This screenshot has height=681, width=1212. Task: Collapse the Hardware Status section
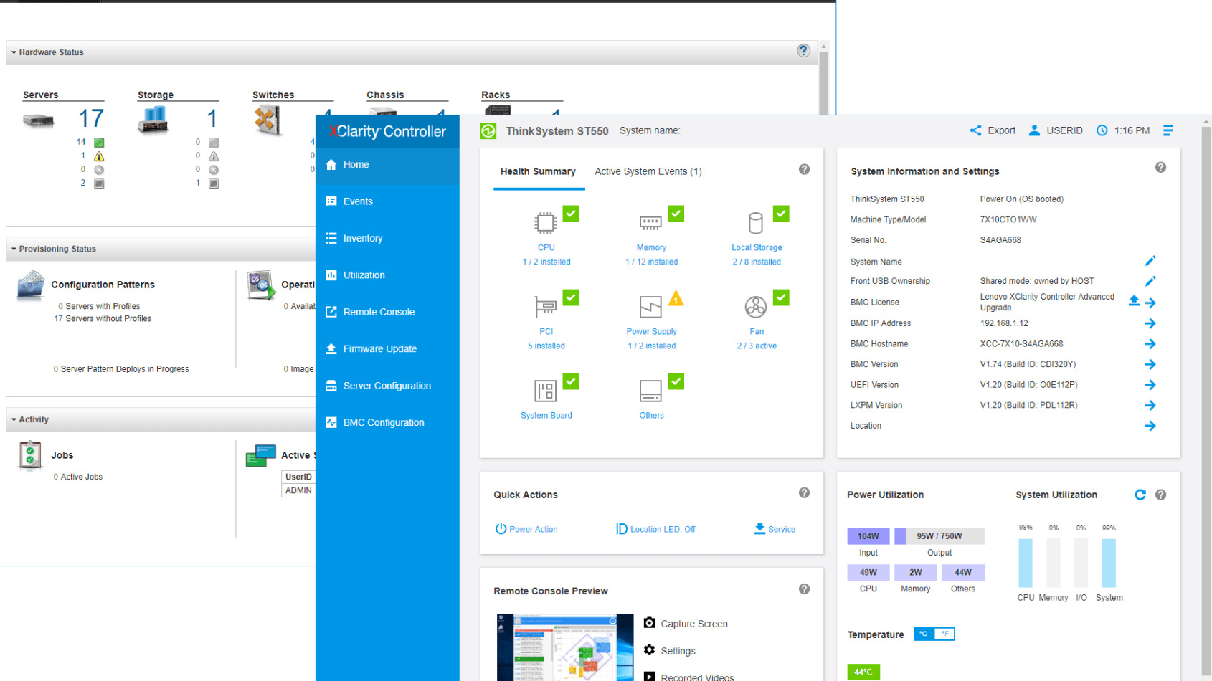[14, 52]
